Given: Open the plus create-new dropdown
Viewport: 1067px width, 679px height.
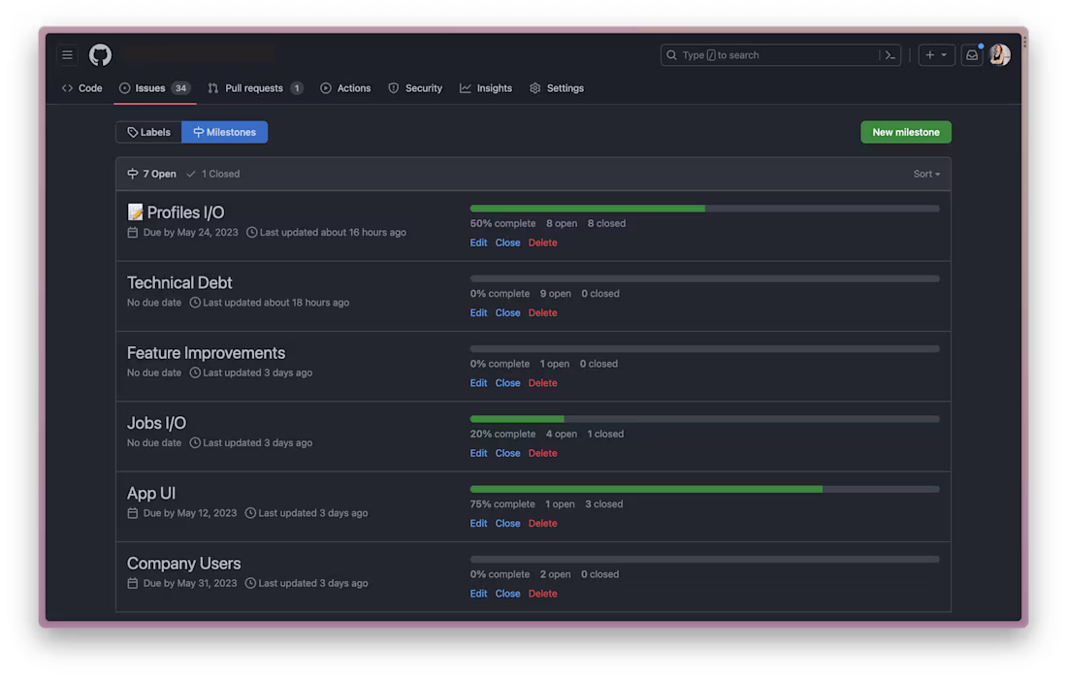Looking at the screenshot, I should click(x=936, y=55).
